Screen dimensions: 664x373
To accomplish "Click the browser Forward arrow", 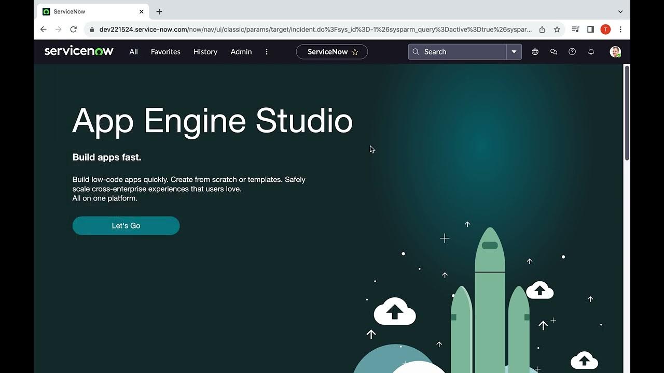I will (x=59, y=30).
